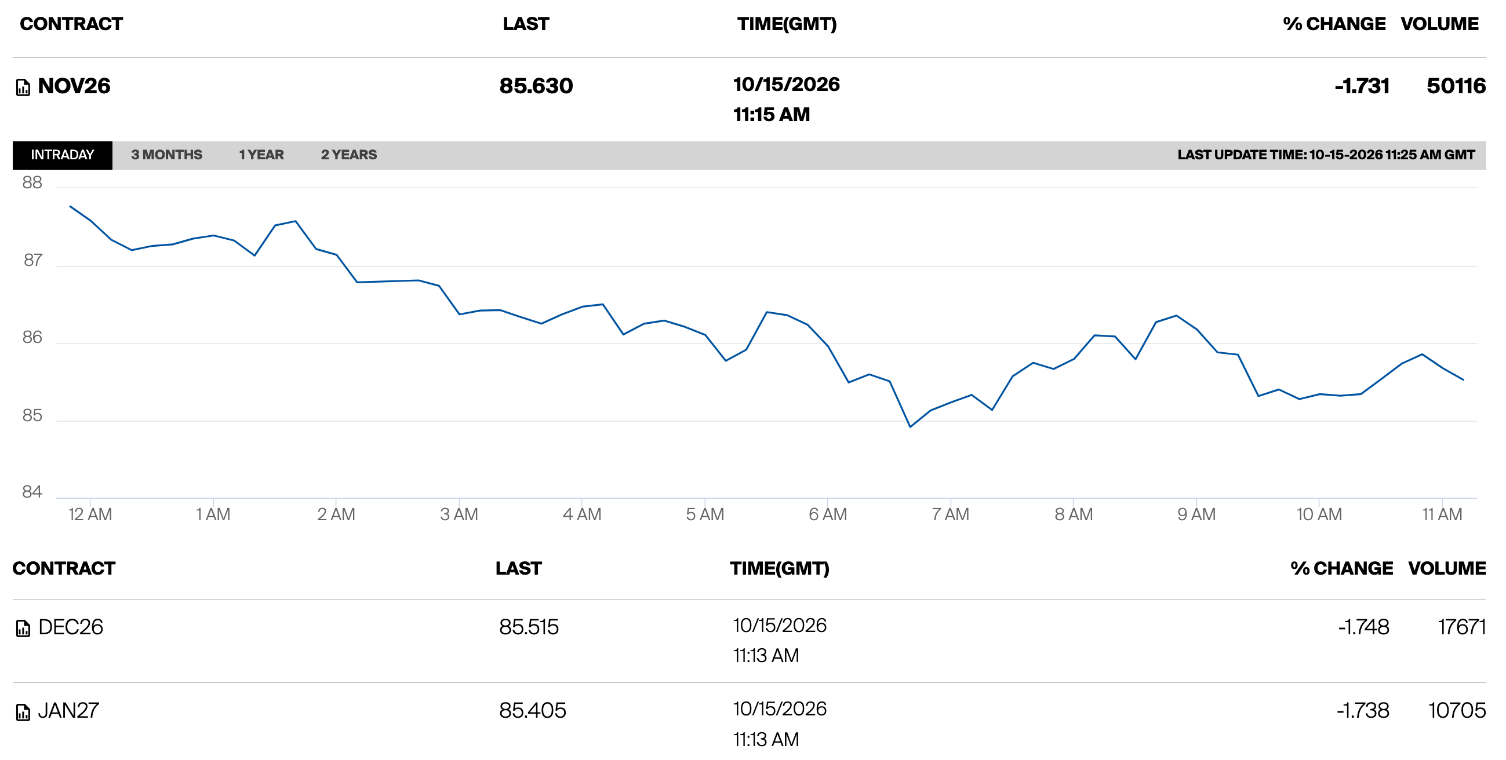Click the 11 AM x-axis label
1506x760 pixels.
[x=1442, y=514]
